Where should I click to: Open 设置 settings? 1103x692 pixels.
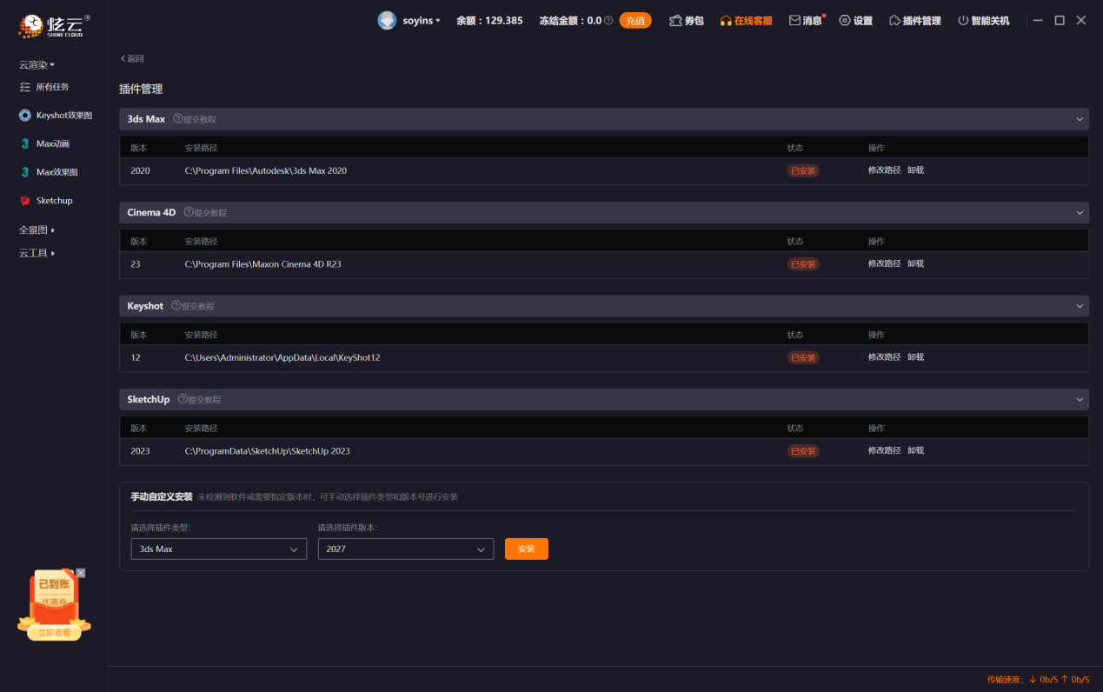point(855,20)
